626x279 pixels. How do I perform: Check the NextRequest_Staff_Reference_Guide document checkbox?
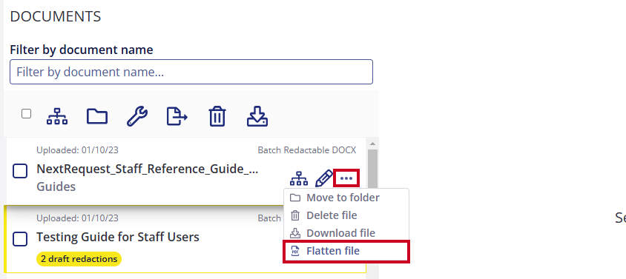click(x=20, y=172)
